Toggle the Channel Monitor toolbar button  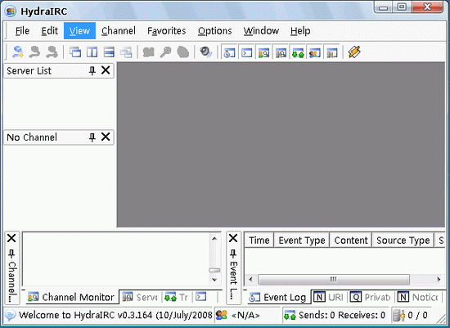[x=263, y=53]
